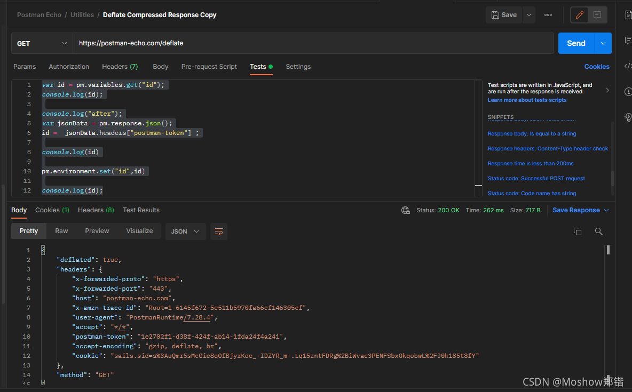Open the Cookies link beside request tabs
The image size is (632, 392).
click(x=597, y=67)
